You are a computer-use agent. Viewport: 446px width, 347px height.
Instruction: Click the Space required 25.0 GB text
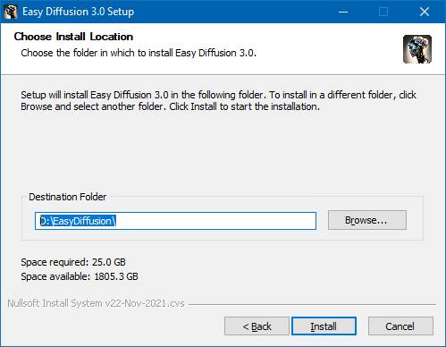click(73, 262)
